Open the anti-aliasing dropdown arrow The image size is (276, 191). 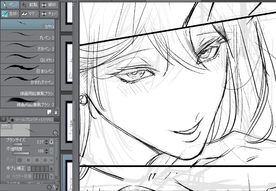[x=52, y=160]
